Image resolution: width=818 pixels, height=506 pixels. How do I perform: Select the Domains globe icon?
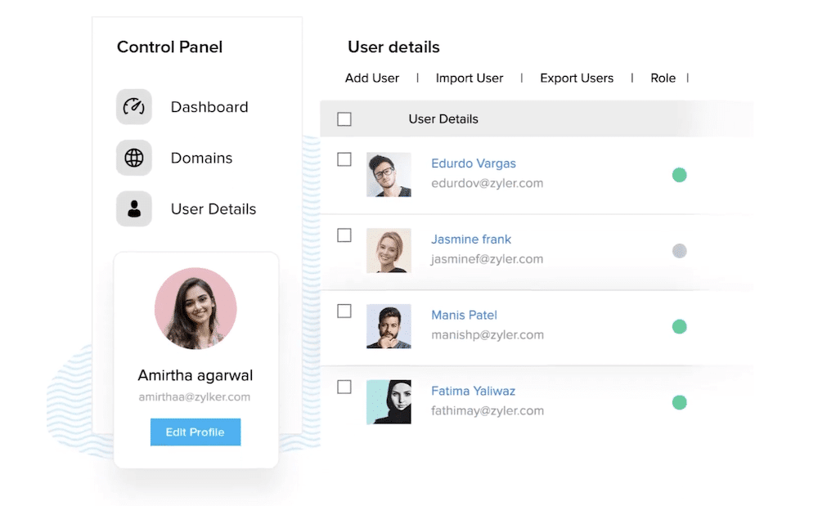133,158
